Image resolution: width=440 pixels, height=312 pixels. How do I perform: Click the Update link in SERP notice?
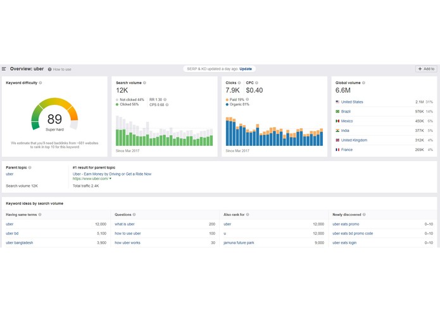(246, 69)
